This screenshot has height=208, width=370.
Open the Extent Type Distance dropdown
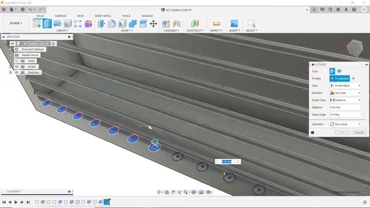click(345, 100)
